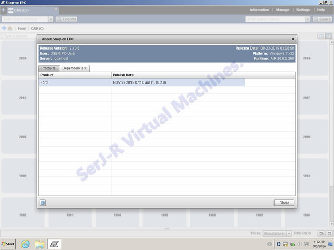Click the CAR (C) breadcrumb link
334x250 pixels.
pos(37,28)
